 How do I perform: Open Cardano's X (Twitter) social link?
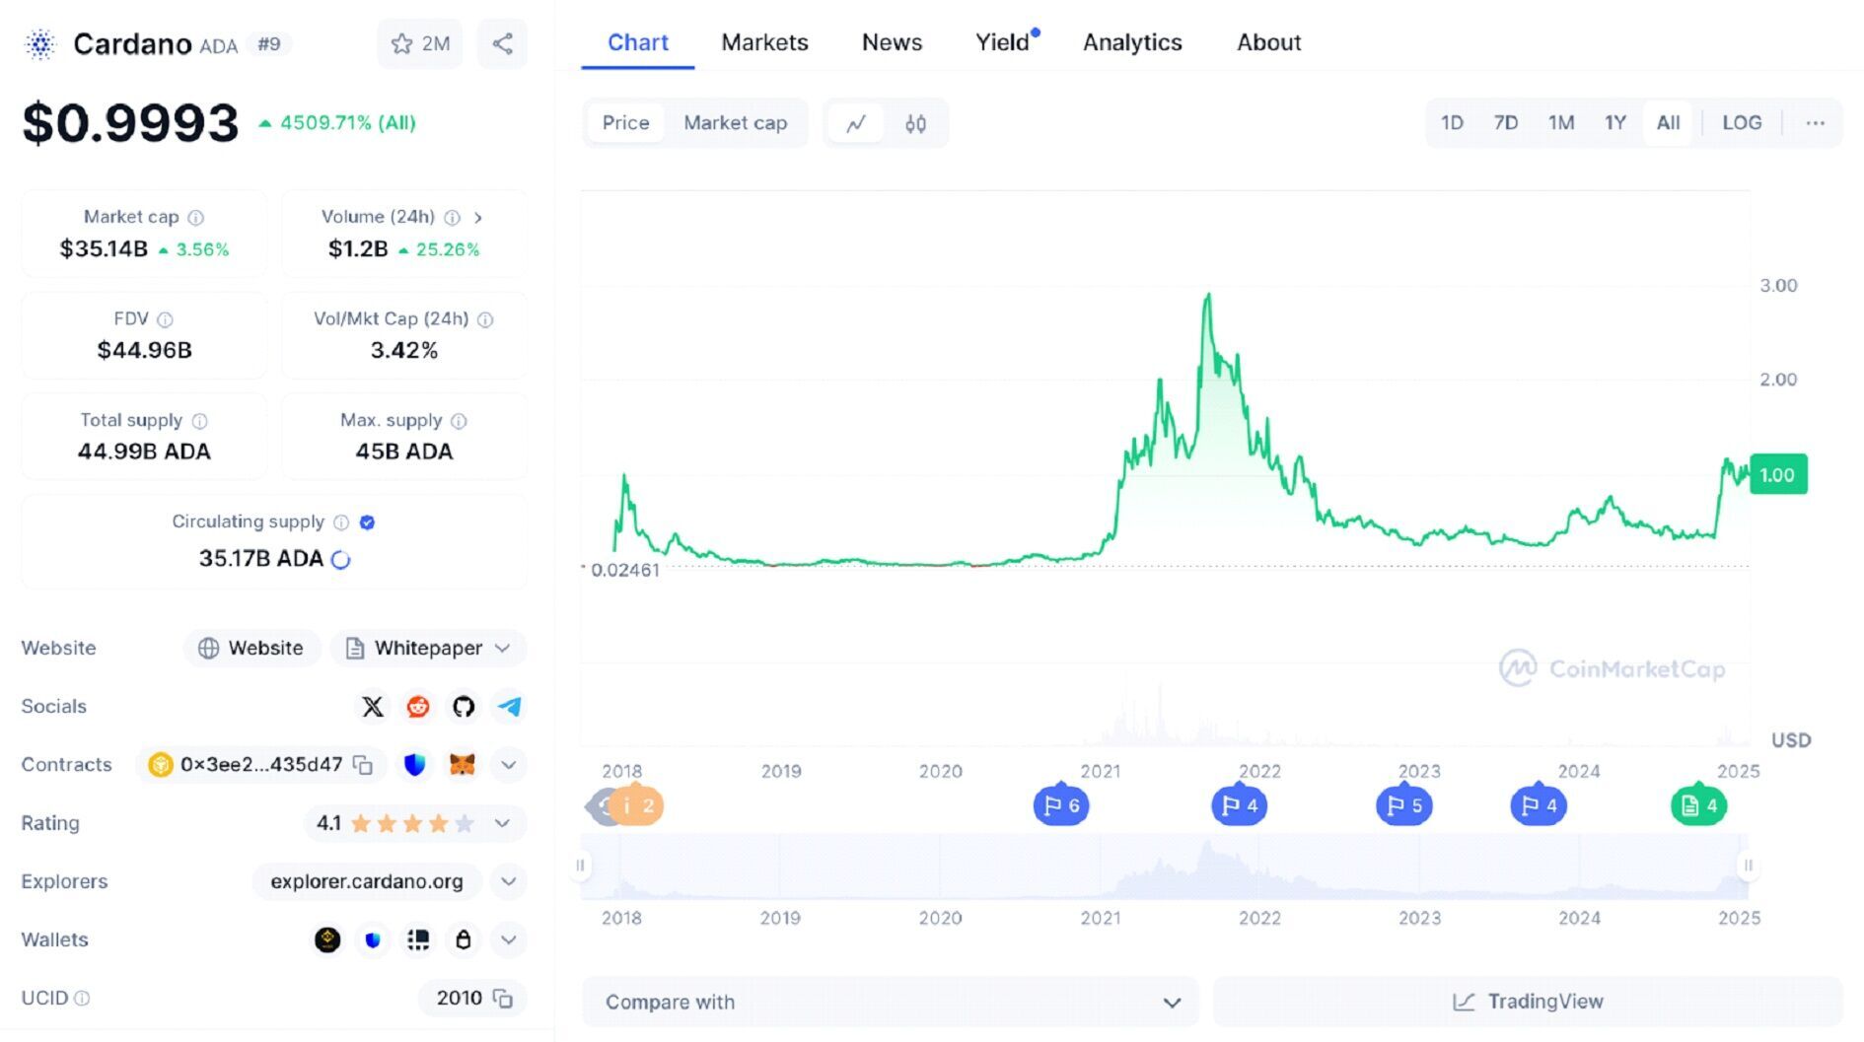click(x=373, y=706)
